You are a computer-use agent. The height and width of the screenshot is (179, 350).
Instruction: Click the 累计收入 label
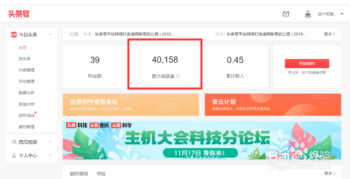(x=235, y=76)
